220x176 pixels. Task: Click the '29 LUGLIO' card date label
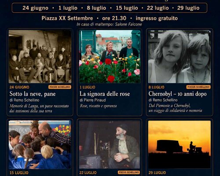click(157, 172)
